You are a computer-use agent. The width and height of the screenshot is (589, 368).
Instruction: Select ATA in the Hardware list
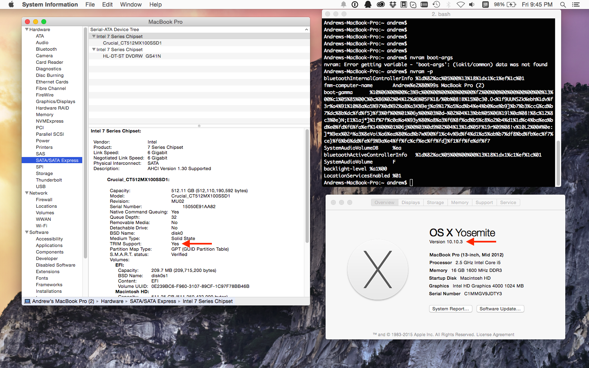(x=40, y=36)
